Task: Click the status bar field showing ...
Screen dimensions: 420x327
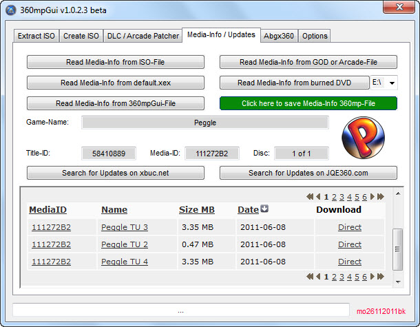Action: tap(181, 310)
